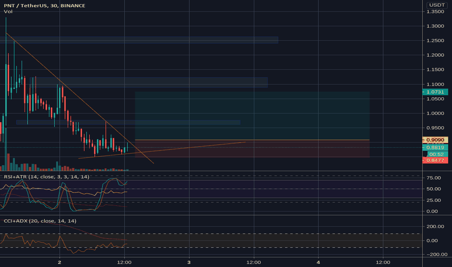
Task: Select the red stop-loss zone of long position
Action: [252, 149]
